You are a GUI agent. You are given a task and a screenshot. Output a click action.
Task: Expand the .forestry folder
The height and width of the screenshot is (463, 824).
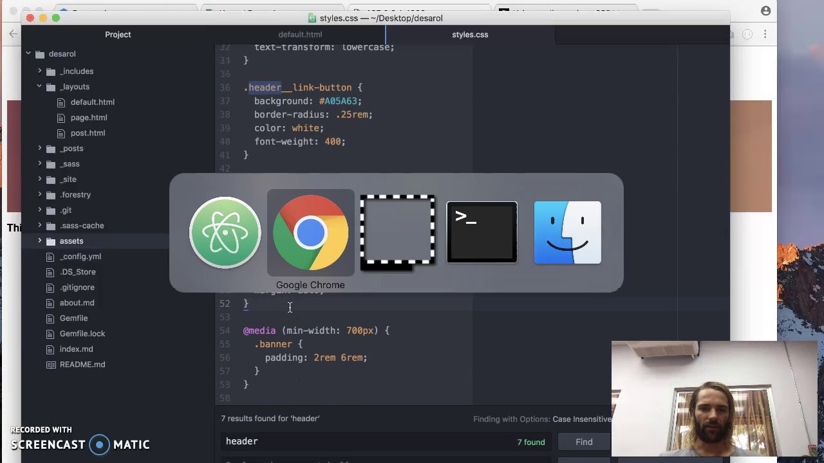(40, 195)
